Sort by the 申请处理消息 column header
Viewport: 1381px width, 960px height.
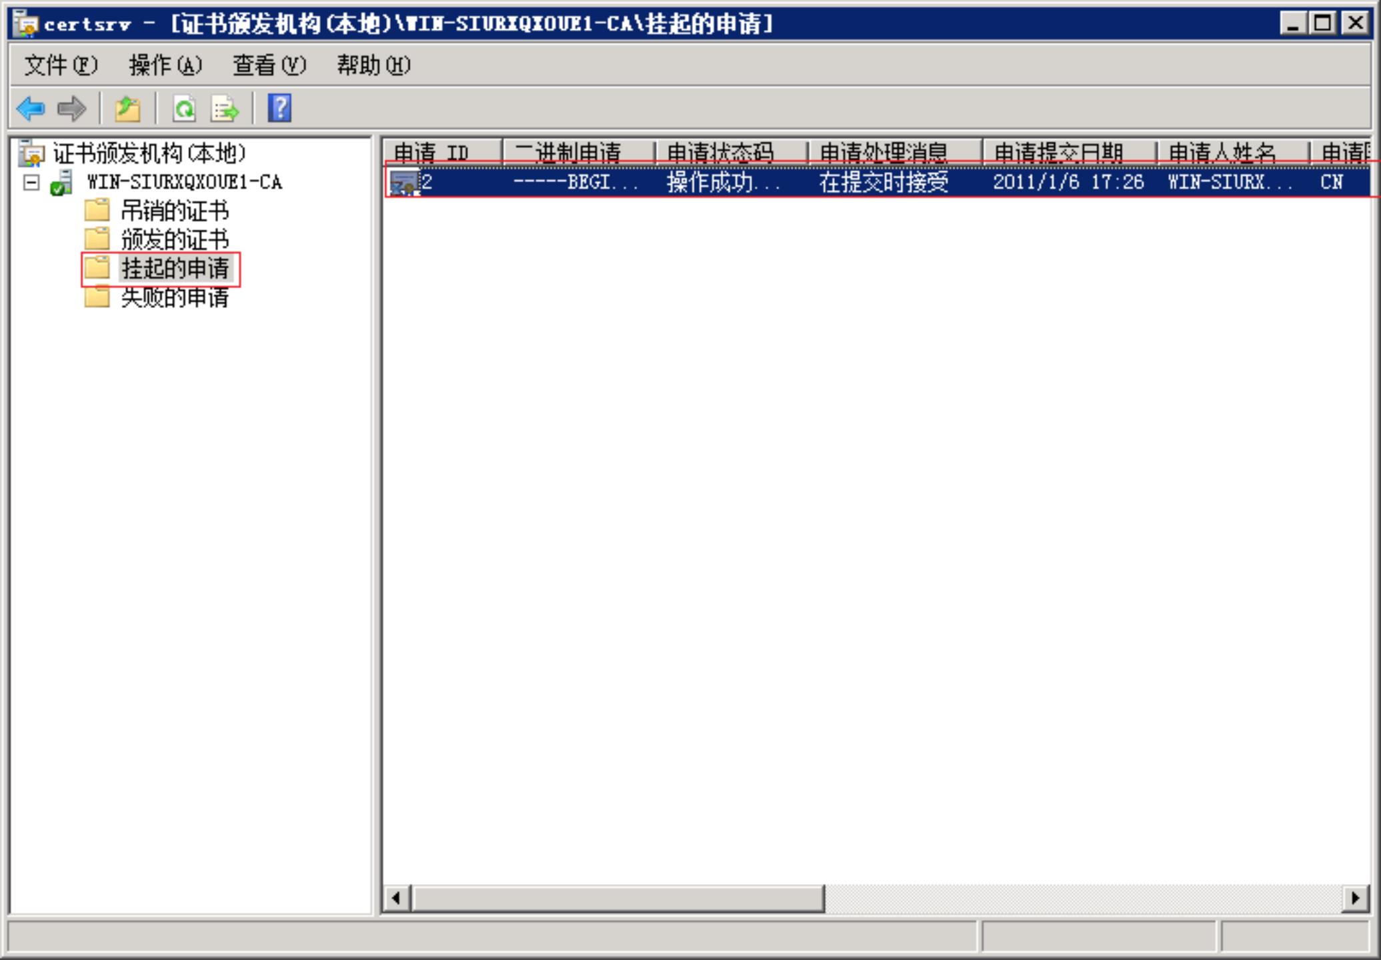(x=895, y=153)
